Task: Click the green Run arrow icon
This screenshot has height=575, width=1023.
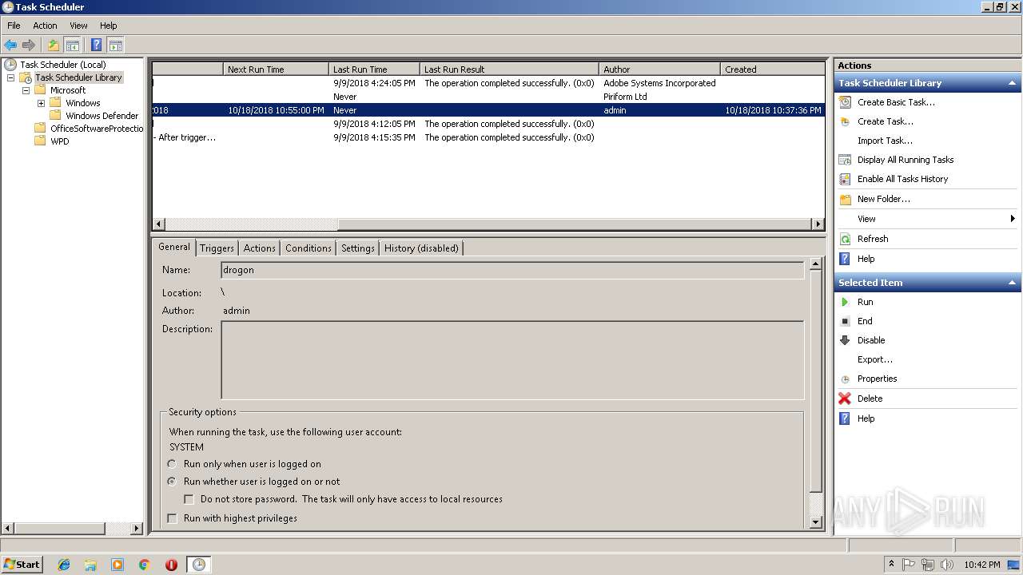Action: (x=845, y=302)
